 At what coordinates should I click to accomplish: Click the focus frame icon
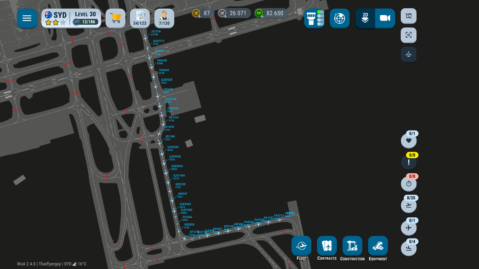click(408, 35)
